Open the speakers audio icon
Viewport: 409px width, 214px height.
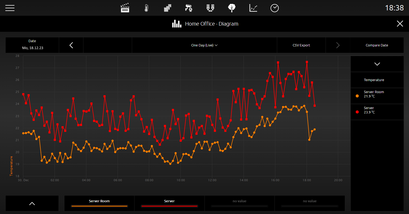[210, 8]
